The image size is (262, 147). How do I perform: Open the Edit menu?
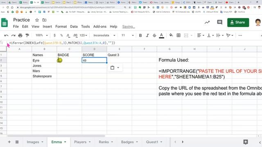click(x=25, y=27)
